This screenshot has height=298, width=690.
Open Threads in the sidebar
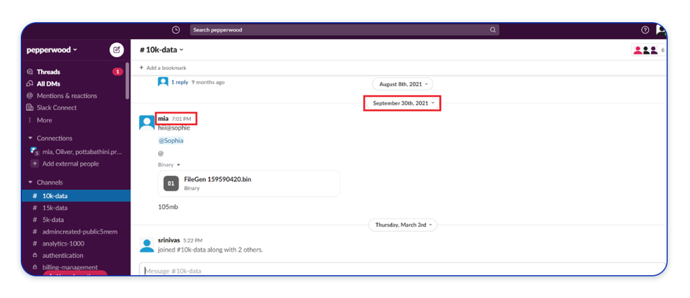click(49, 72)
